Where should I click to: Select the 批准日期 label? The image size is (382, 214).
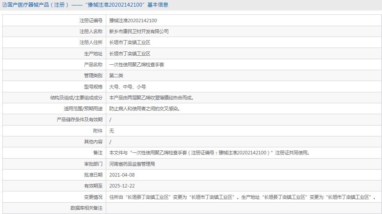tap(93, 175)
